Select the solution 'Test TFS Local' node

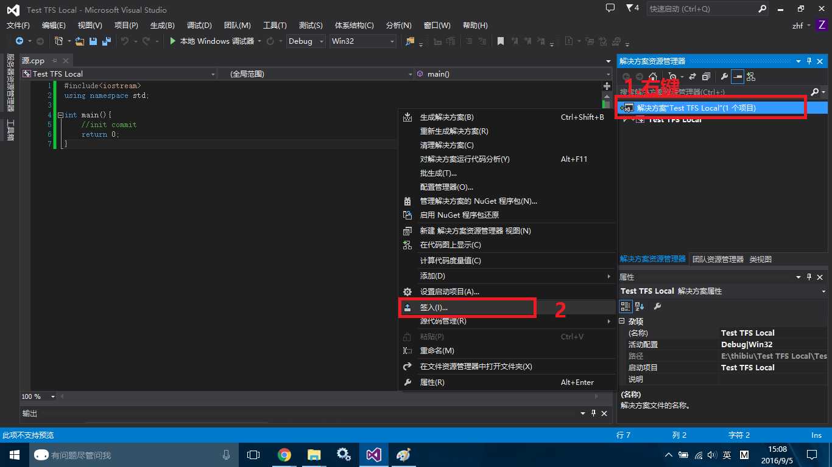(722, 108)
